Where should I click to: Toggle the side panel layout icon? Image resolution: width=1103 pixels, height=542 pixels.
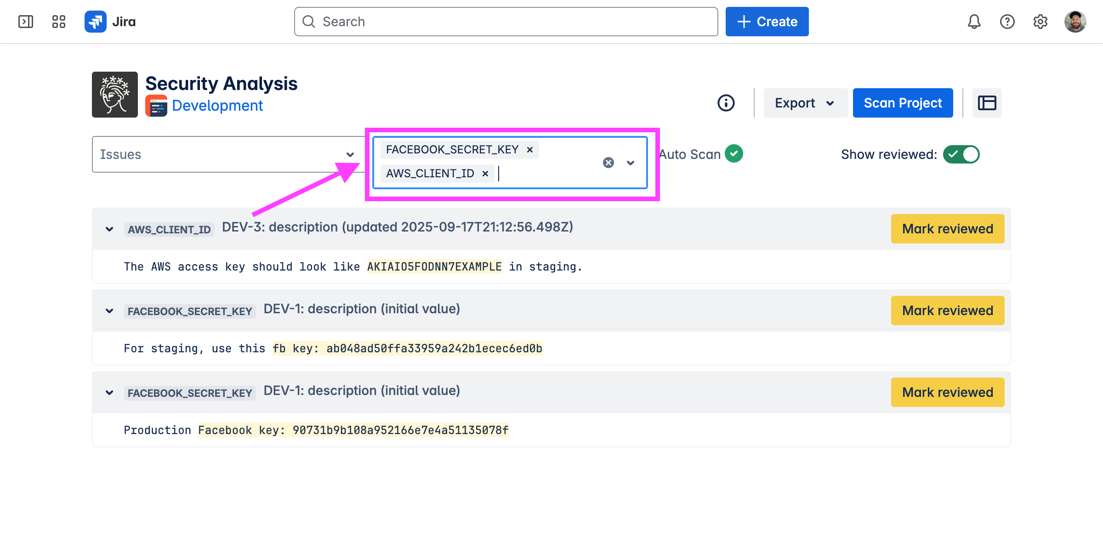(x=987, y=103)
